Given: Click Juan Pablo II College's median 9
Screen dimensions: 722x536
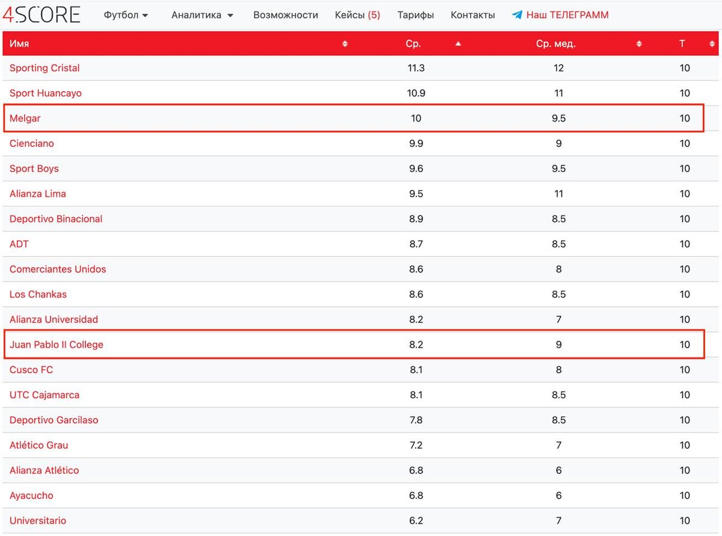Looking at the screenshot, I should (x=559, y=345).
